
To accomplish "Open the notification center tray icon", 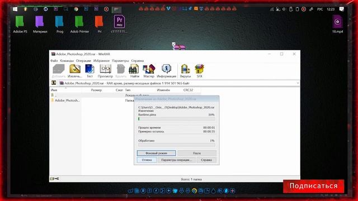I will point(342,9).
